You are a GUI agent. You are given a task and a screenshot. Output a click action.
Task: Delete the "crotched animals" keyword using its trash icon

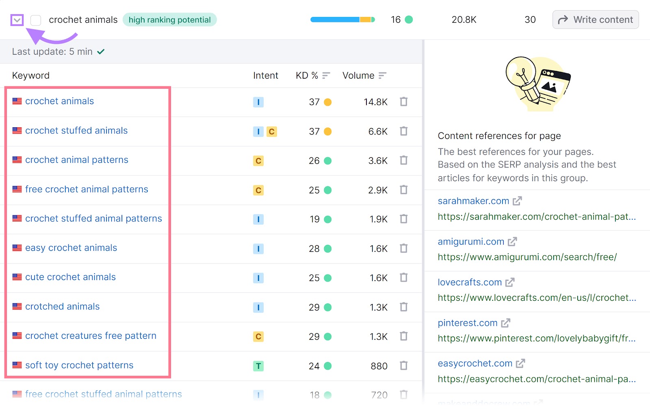tap(404, 307)
